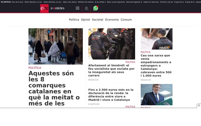This screenshot has height=126, width=201.
Task: Open headline 'Fins a 2.500 euros més'
Action: [111, 95]
